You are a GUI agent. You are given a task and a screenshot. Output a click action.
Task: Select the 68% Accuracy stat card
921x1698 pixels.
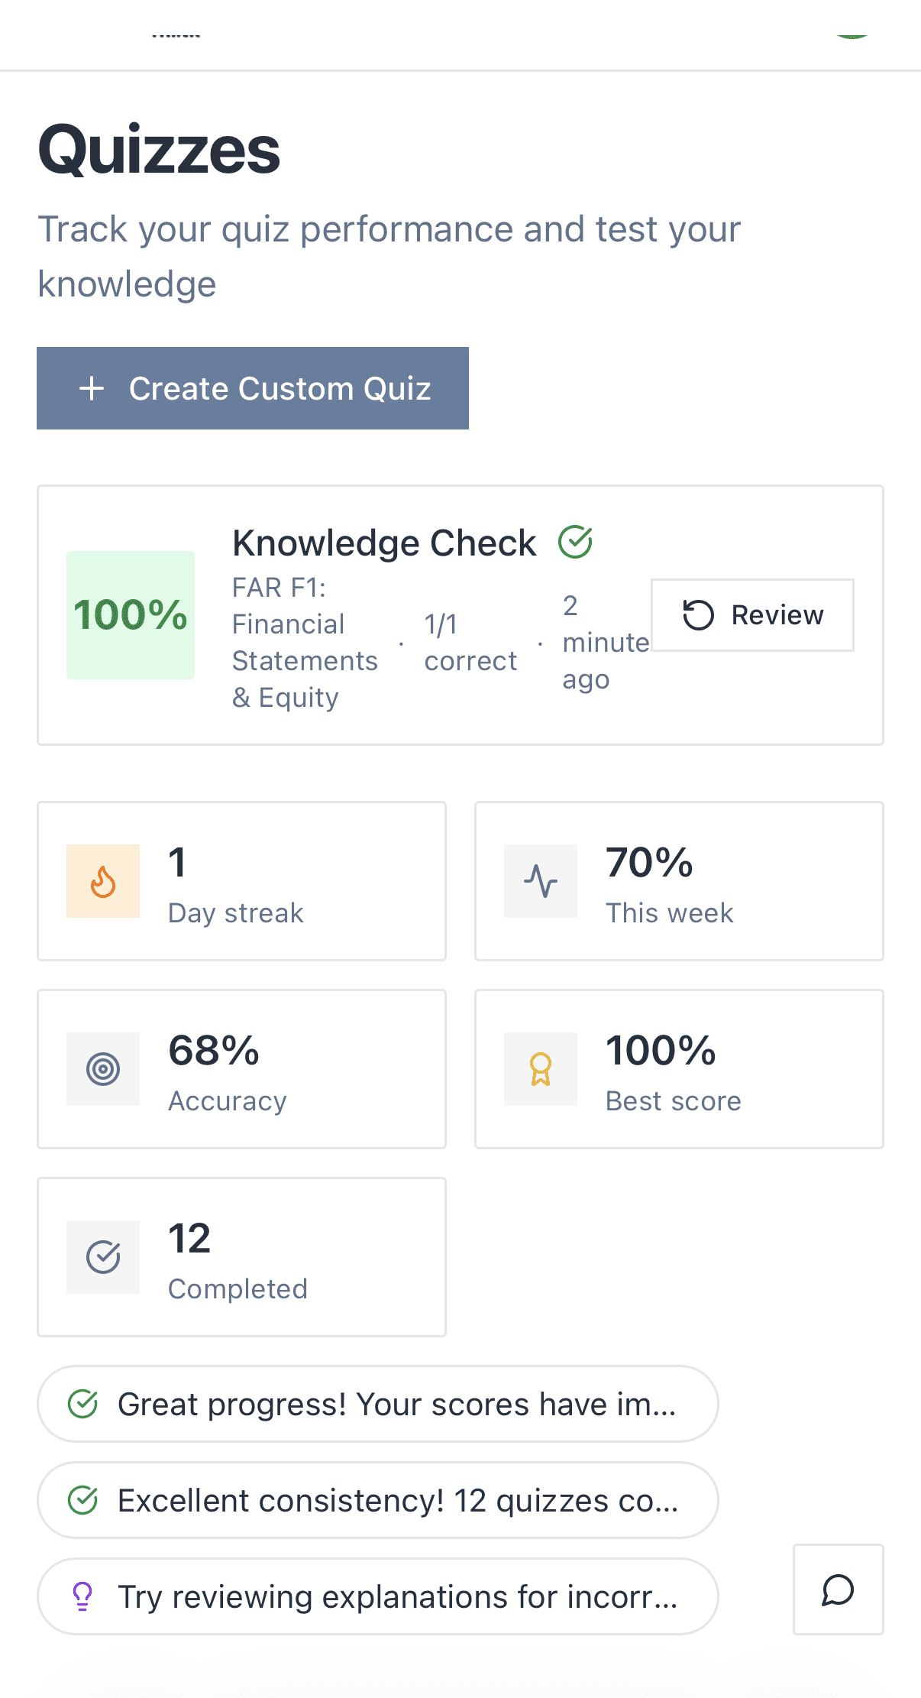click(241, 1069)
